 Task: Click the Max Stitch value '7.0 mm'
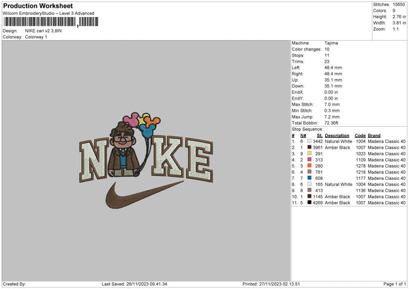pyautogui.click(x=332, y=104)
